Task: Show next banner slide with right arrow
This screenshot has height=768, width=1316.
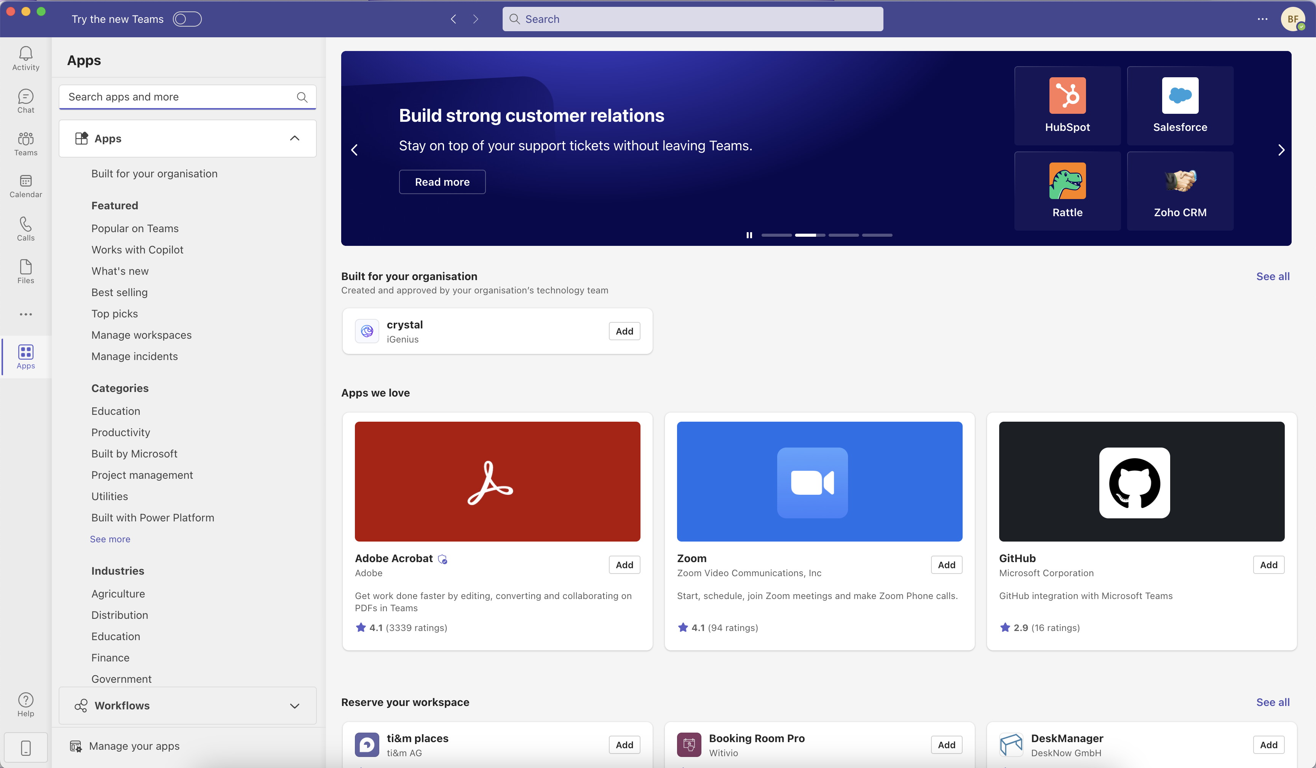Action: pyautogui.click(x=1281, y=150)
